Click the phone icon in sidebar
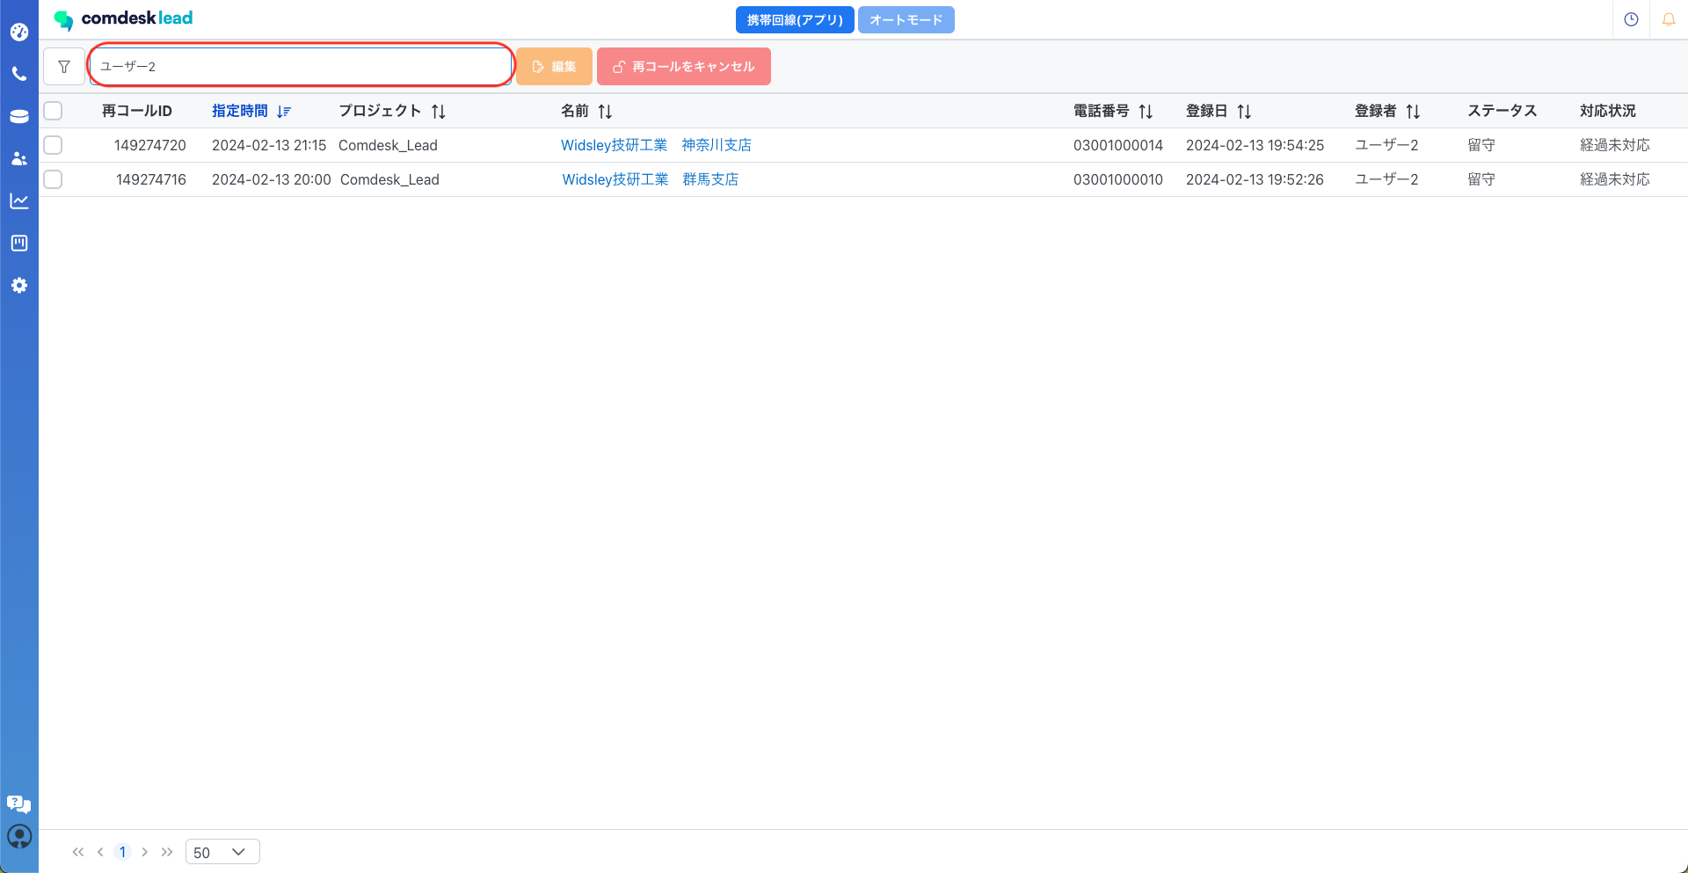 click(x=19, y=75)
